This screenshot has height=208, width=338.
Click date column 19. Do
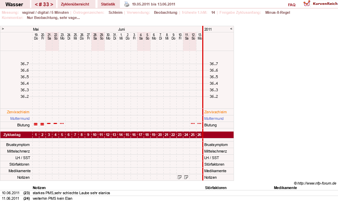coord(36,37)
